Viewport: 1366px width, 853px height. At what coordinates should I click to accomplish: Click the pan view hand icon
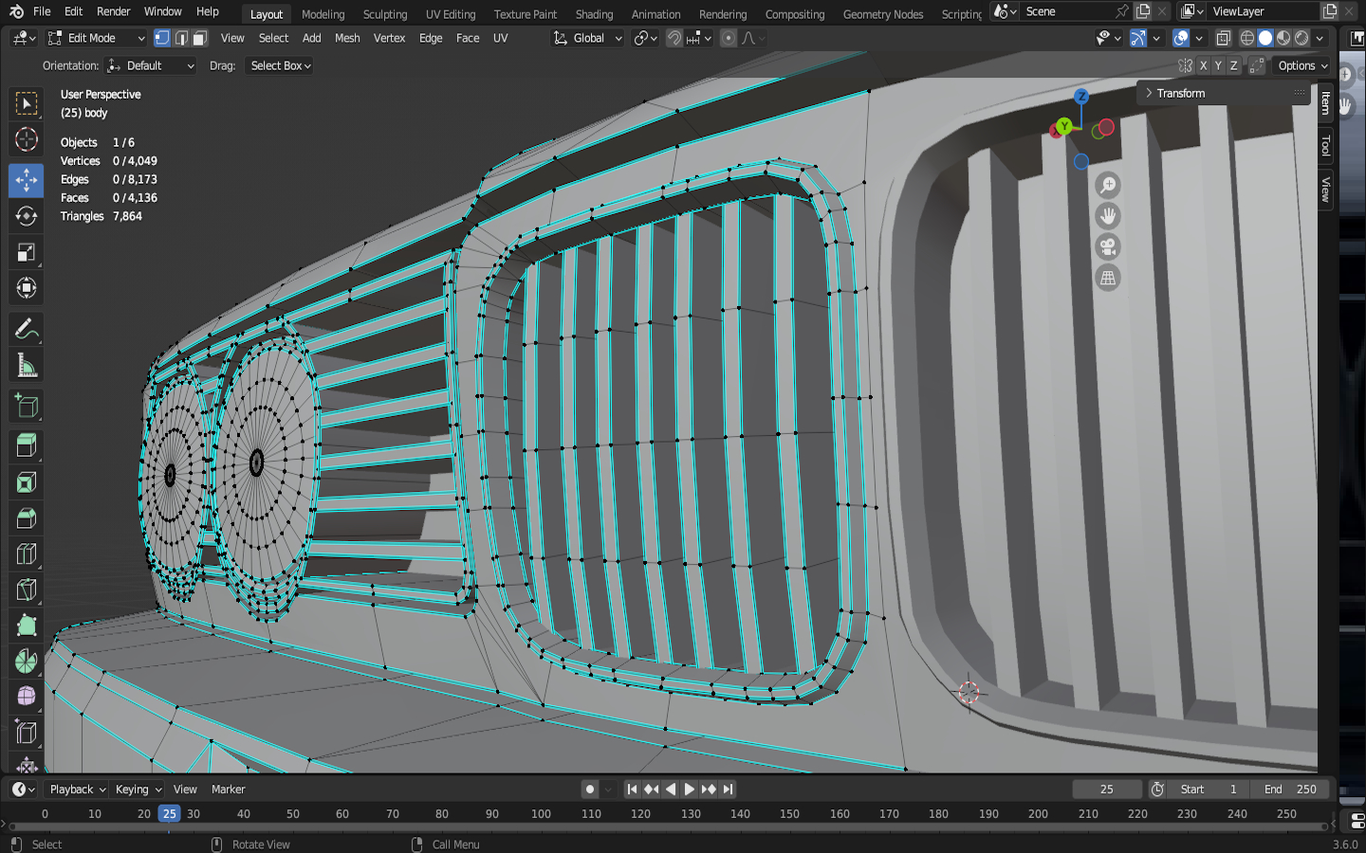pos(1108,216)
